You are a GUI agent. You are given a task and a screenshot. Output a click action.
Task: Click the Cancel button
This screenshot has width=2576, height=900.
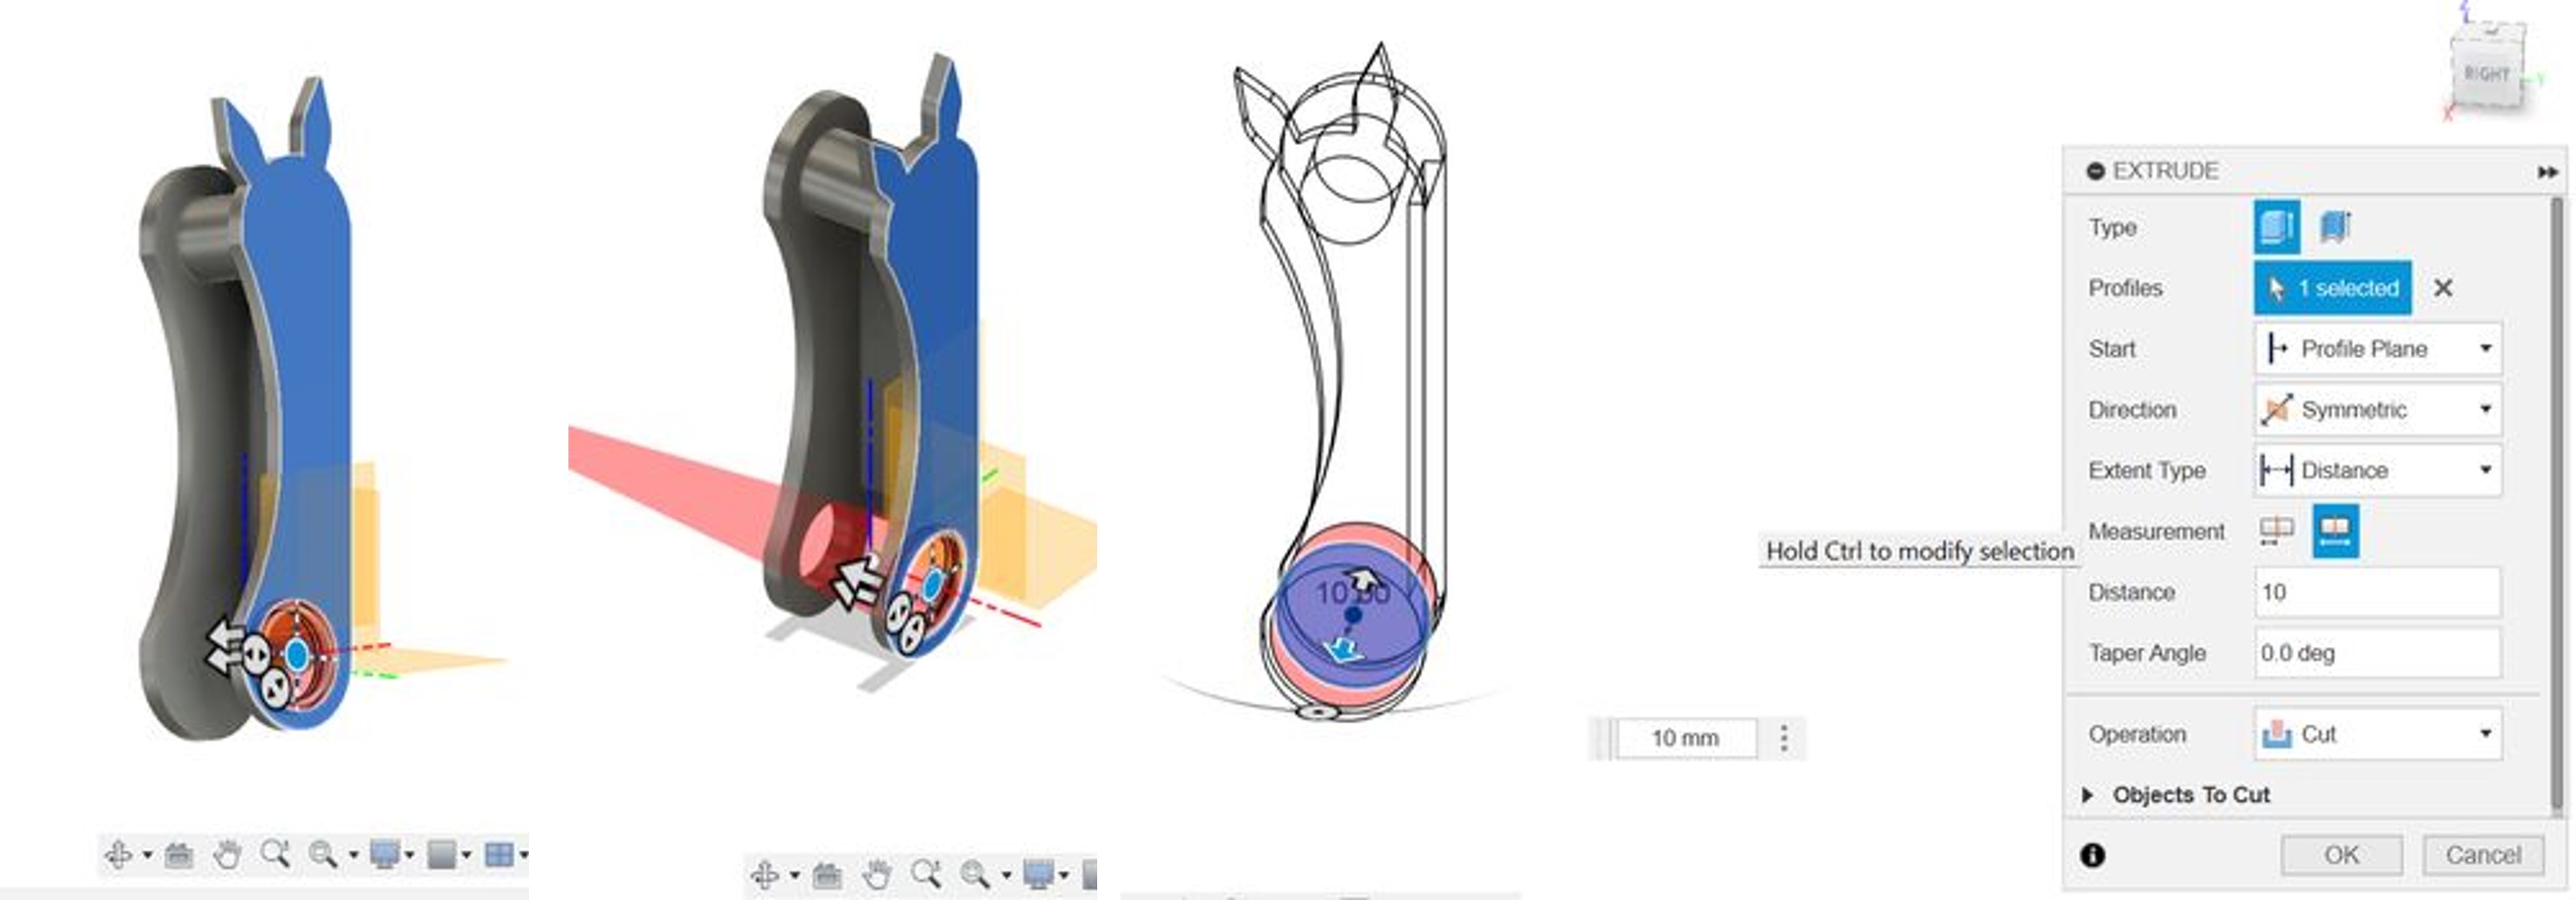coord(2482,855)
